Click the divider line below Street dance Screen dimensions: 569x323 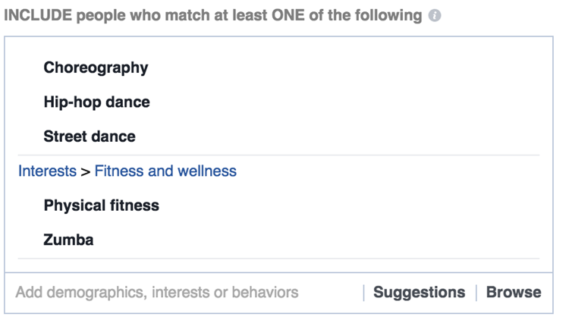tap(278, 155)
